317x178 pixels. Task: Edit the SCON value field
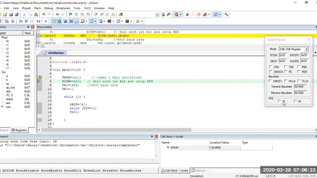283,55
